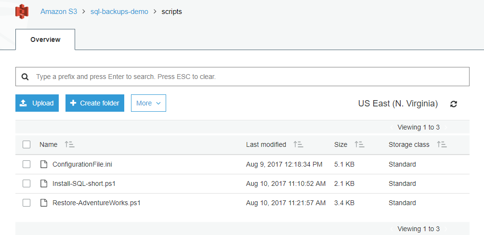Tick the Restore-AdventureWorks.ps1 checkbox

pyautogui.click(x=26, y=203)
